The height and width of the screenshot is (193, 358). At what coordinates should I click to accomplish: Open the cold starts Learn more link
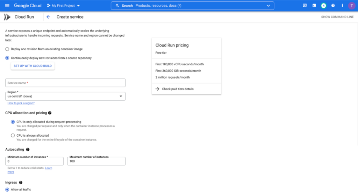48,168
